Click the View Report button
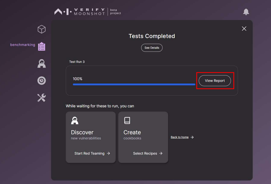 [x=215, y=81]
